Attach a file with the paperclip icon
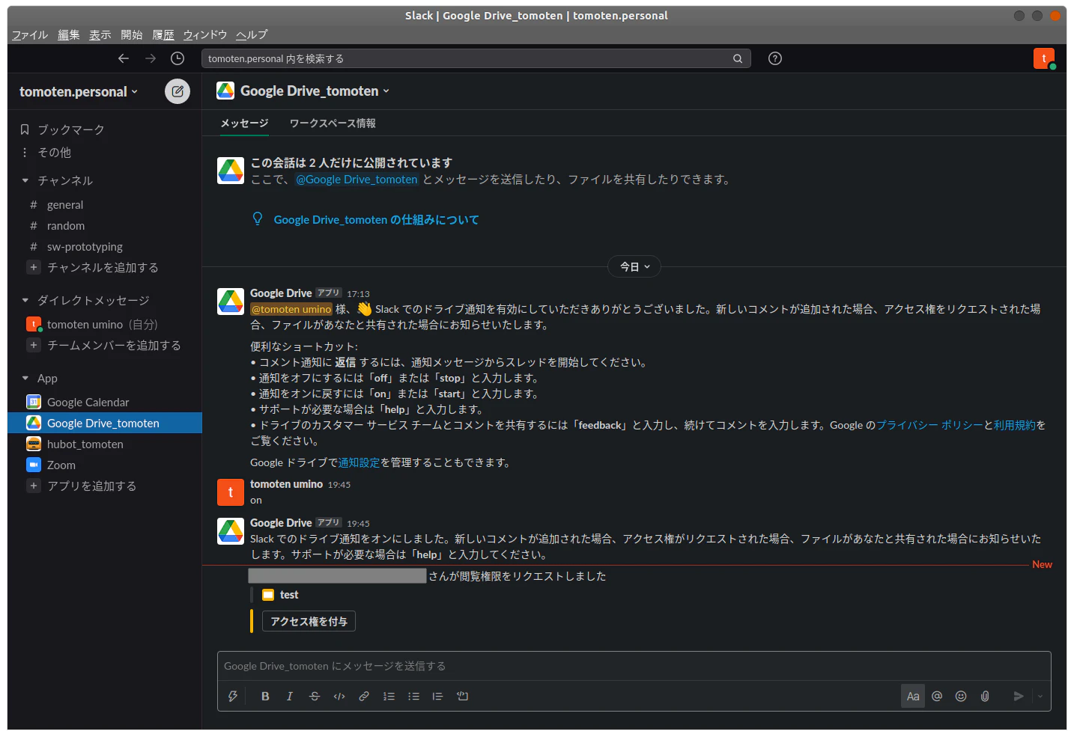Screen dimensions: 1074x737 coord(984,696)
